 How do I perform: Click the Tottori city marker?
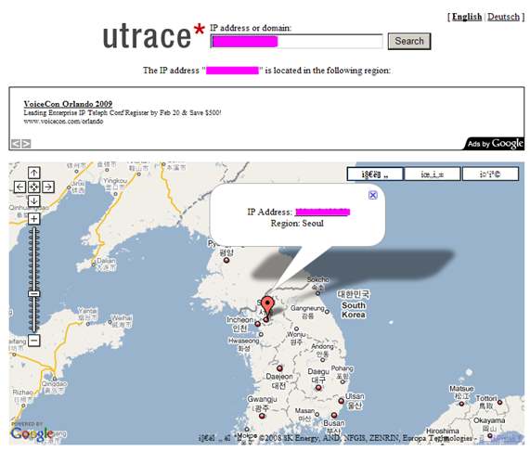point(500,402)
